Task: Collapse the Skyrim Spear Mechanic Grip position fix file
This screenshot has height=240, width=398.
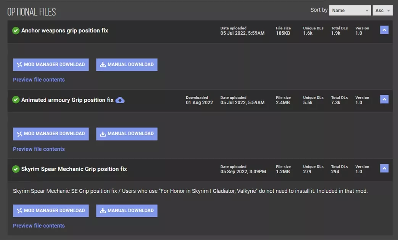Action: pyautogui.click(x=384, y=168)
